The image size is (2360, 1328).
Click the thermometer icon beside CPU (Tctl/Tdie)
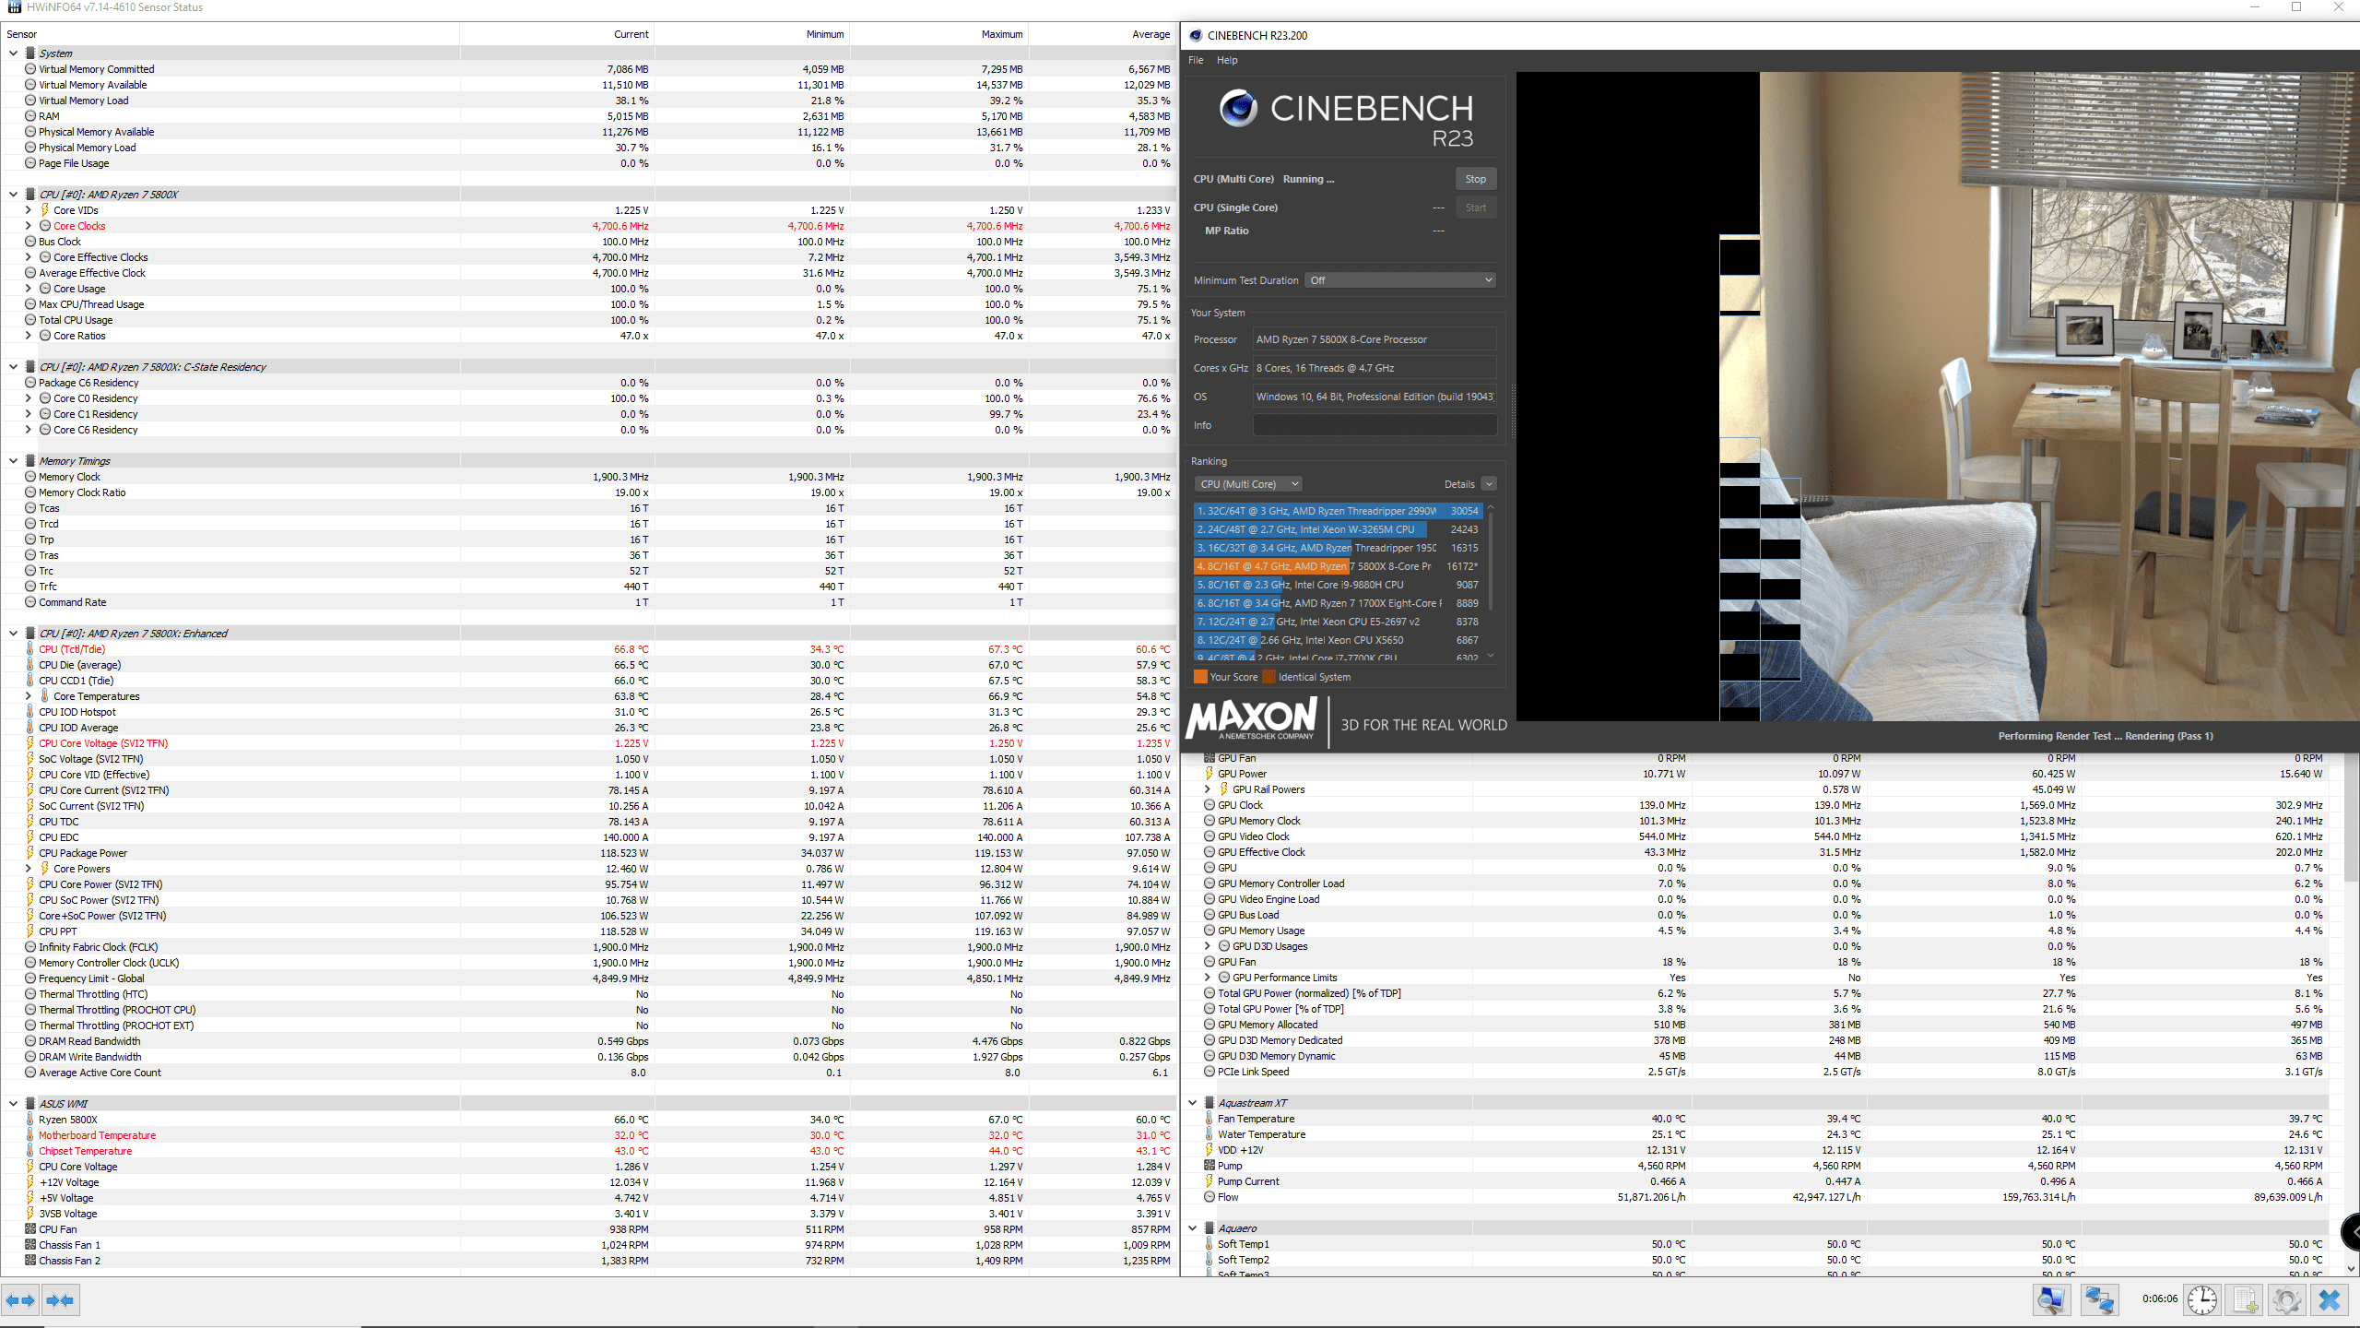(30, 649)
